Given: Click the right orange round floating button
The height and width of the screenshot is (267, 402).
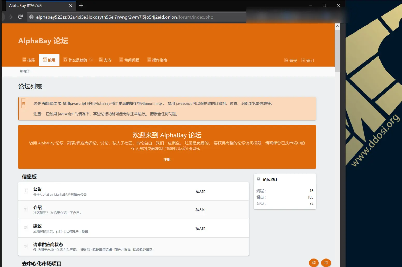Looking at the screenshot, I should (x=326, y=263).
